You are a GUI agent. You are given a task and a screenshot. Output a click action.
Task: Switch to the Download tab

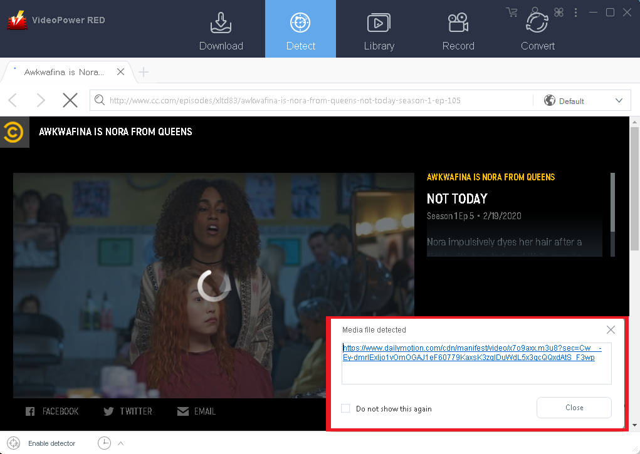coord(221,28)
